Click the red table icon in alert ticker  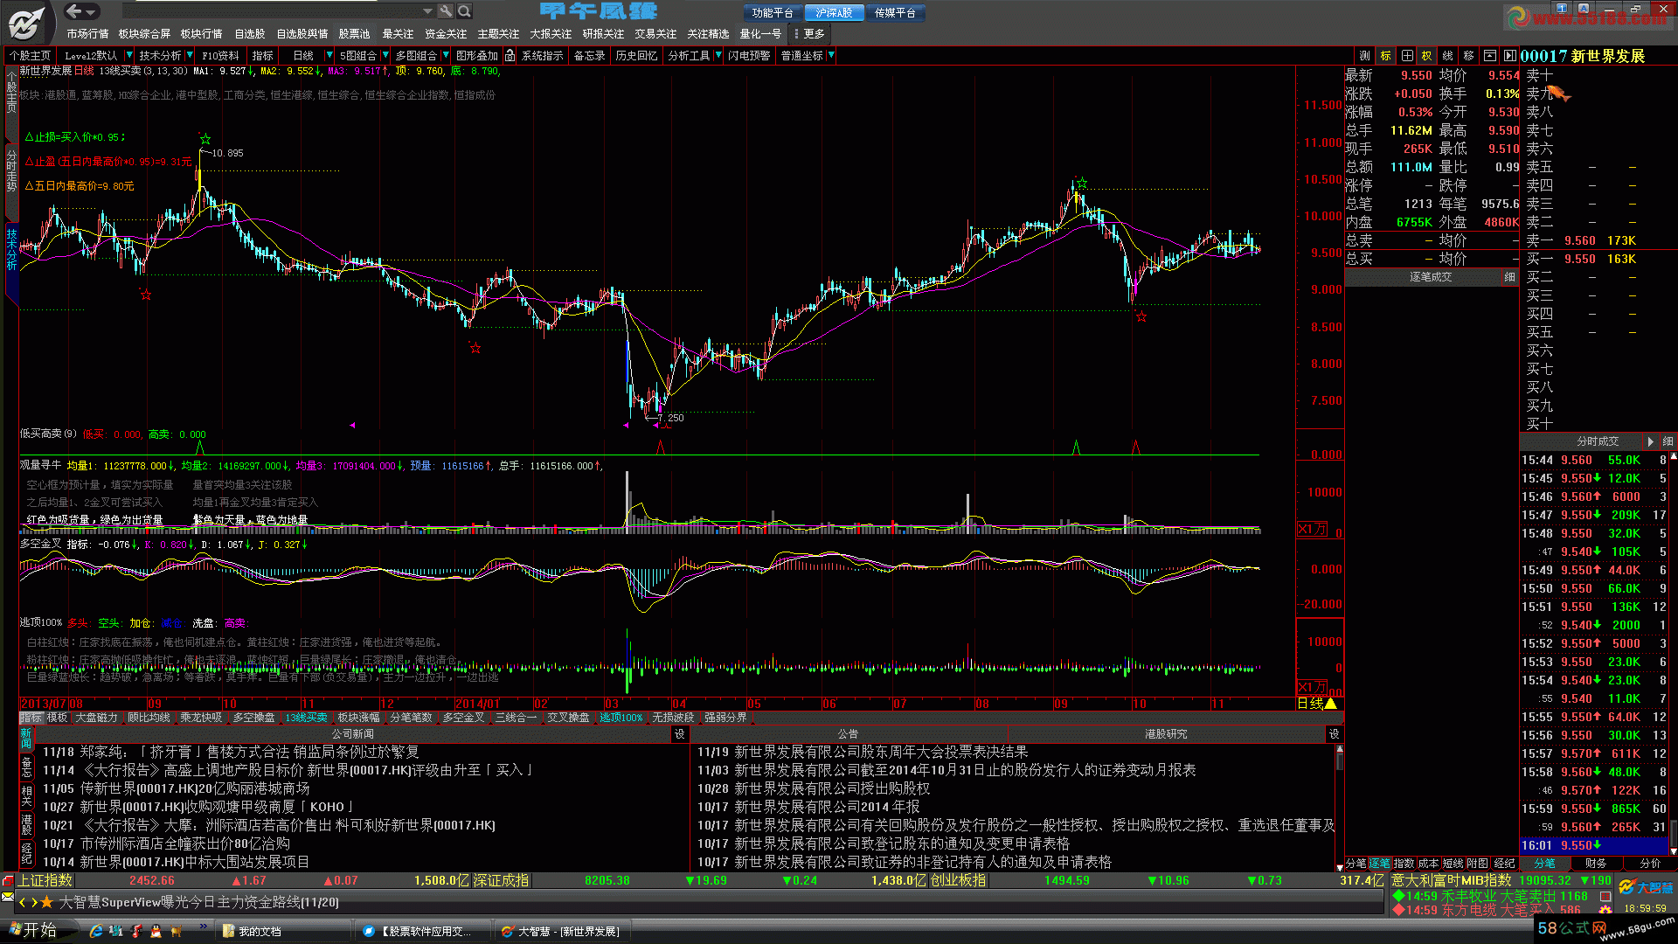(x=1605, y=896)
